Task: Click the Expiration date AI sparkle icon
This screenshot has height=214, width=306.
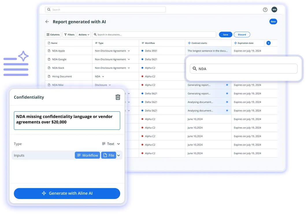Action: pyautogui.click(x=235, y=43)
